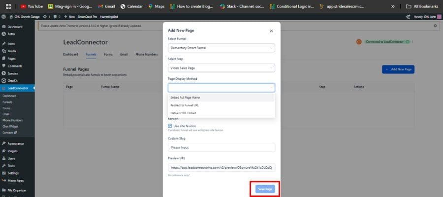Click the Custom Slug input field
Image resolution: width=443 pixels, height=197 pixels.
[x=221, y=148]
